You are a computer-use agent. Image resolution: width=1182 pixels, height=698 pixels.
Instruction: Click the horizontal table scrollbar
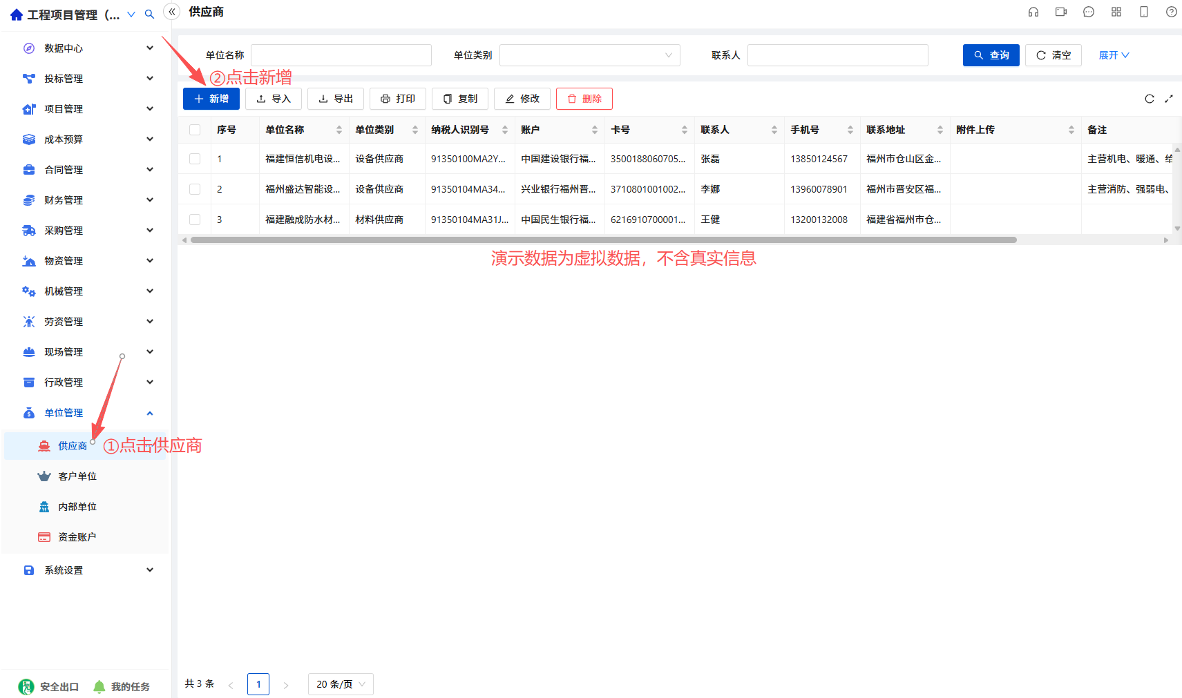[x=604, y=240]
